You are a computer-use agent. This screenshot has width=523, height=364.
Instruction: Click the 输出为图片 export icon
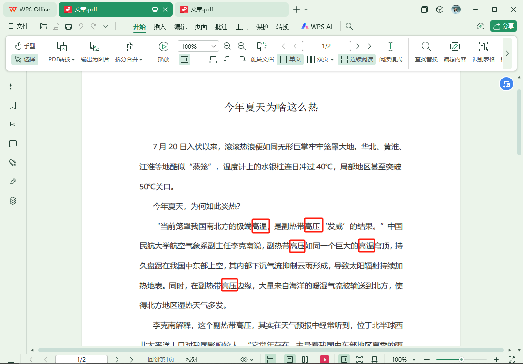pyautogui.click(x=95, y=47)
